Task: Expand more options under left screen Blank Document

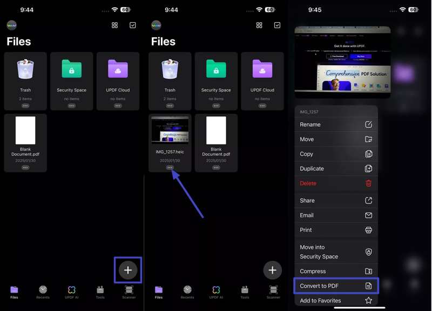Action: (25, 168)
